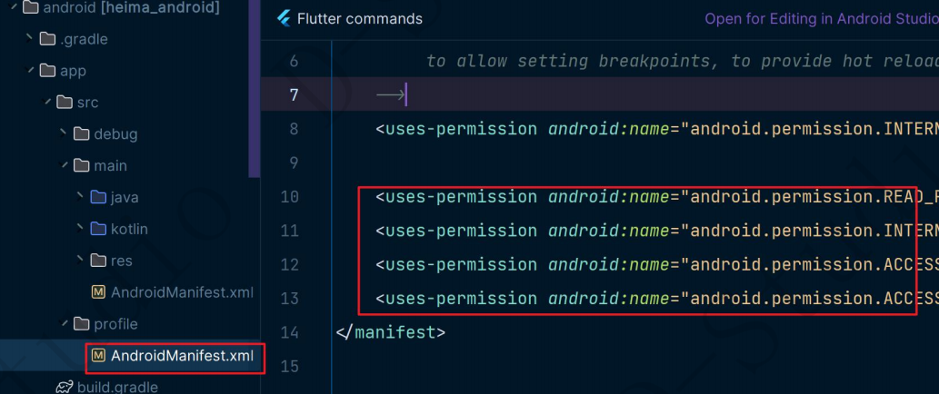Select AndroidManifest.xml under main folder
This screenshot has width=939, height=394.
[x=182, y=292]
